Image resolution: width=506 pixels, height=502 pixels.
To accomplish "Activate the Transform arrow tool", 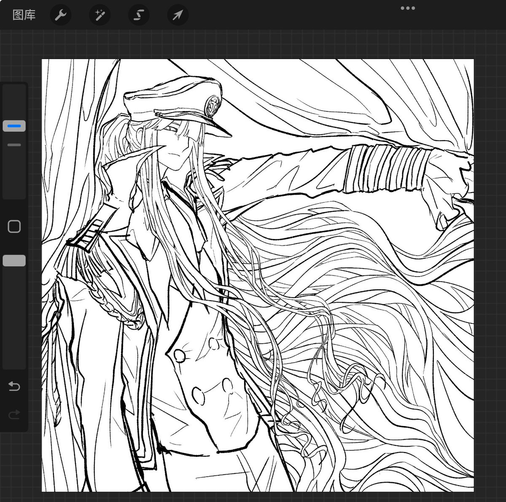I will click(x=178, y=16).
